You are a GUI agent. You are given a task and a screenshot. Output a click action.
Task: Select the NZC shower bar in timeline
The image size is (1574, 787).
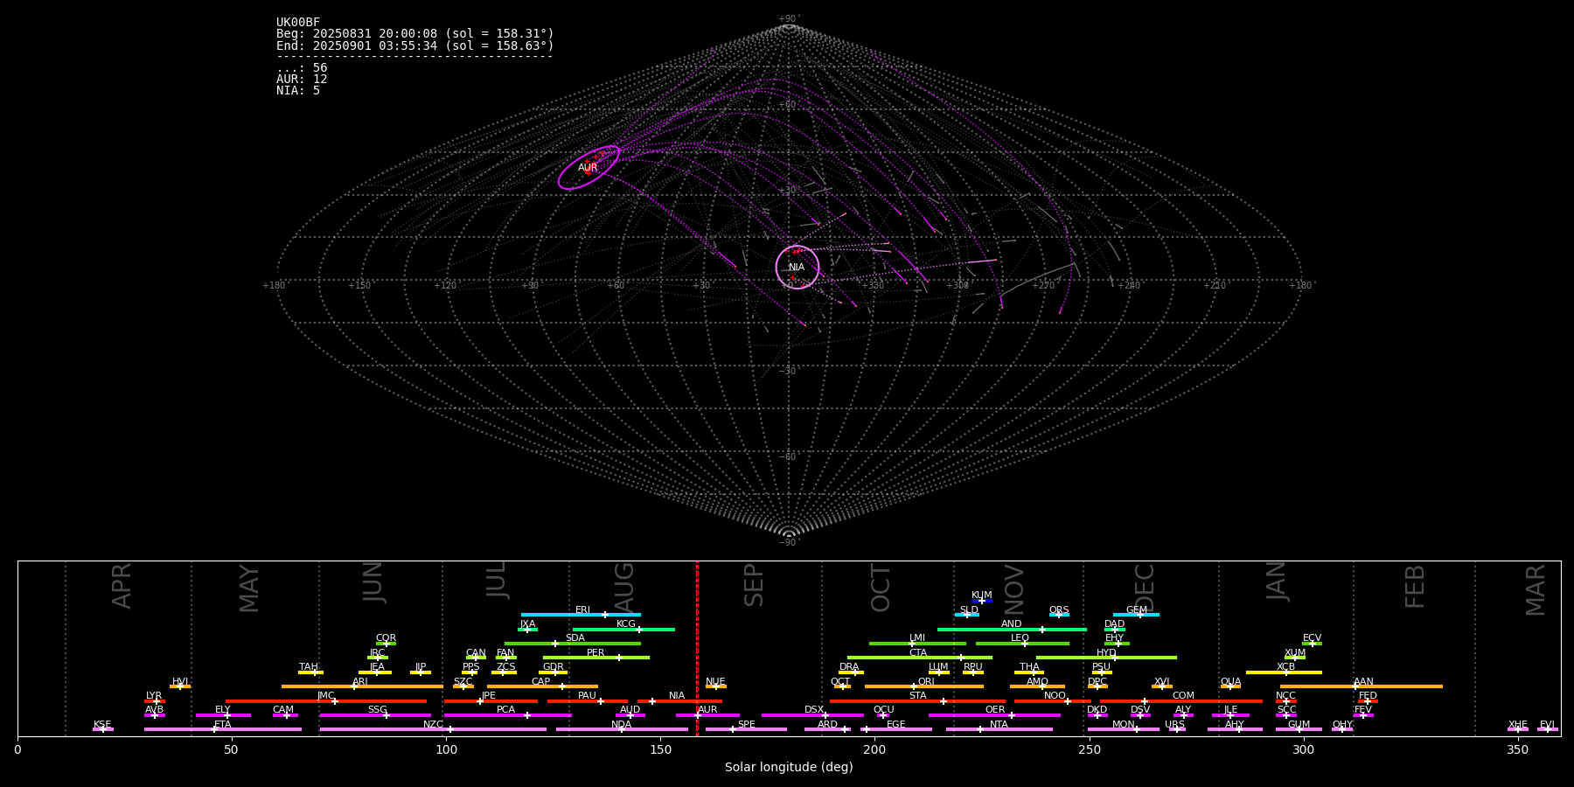[x=433, y=729]
